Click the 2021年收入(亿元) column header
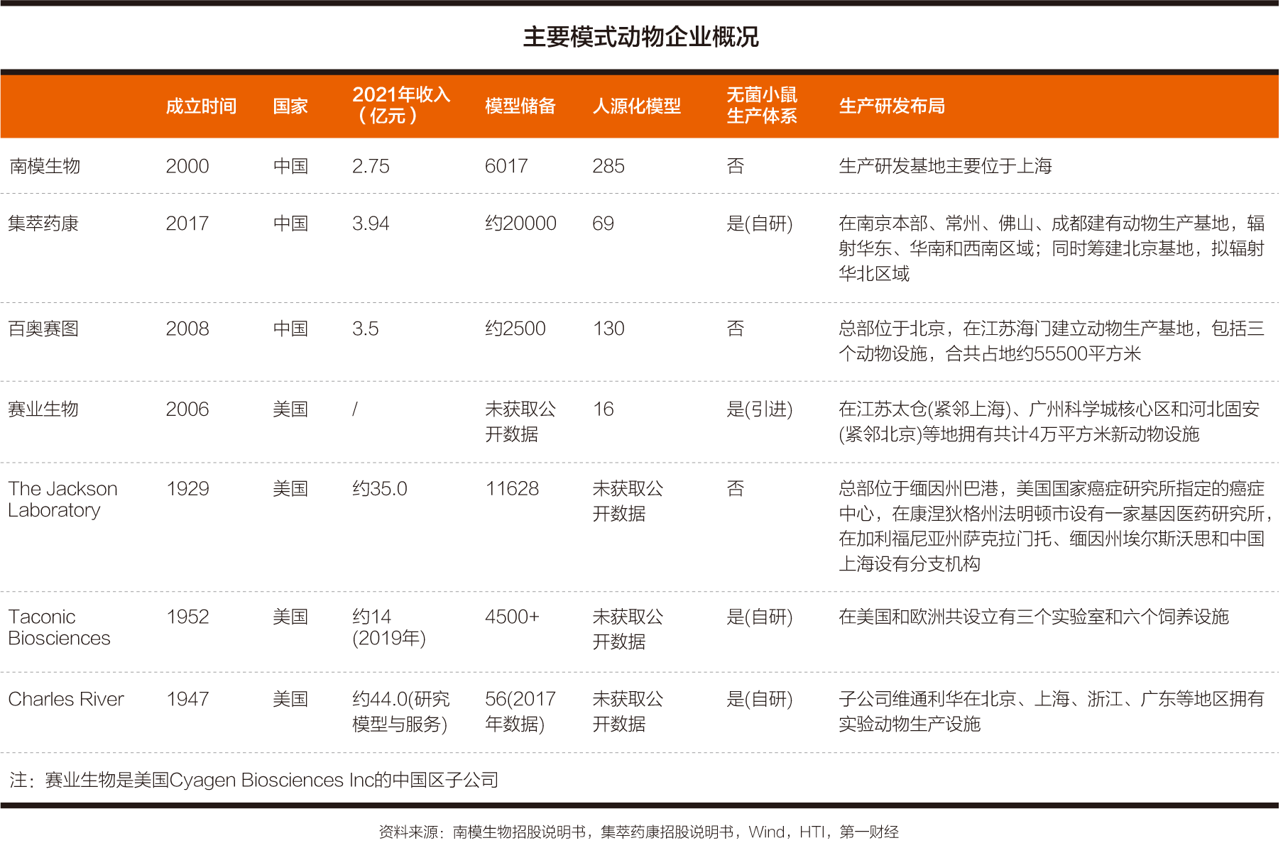The height and width of the screenshot is (860, 1283). [401, 105]
